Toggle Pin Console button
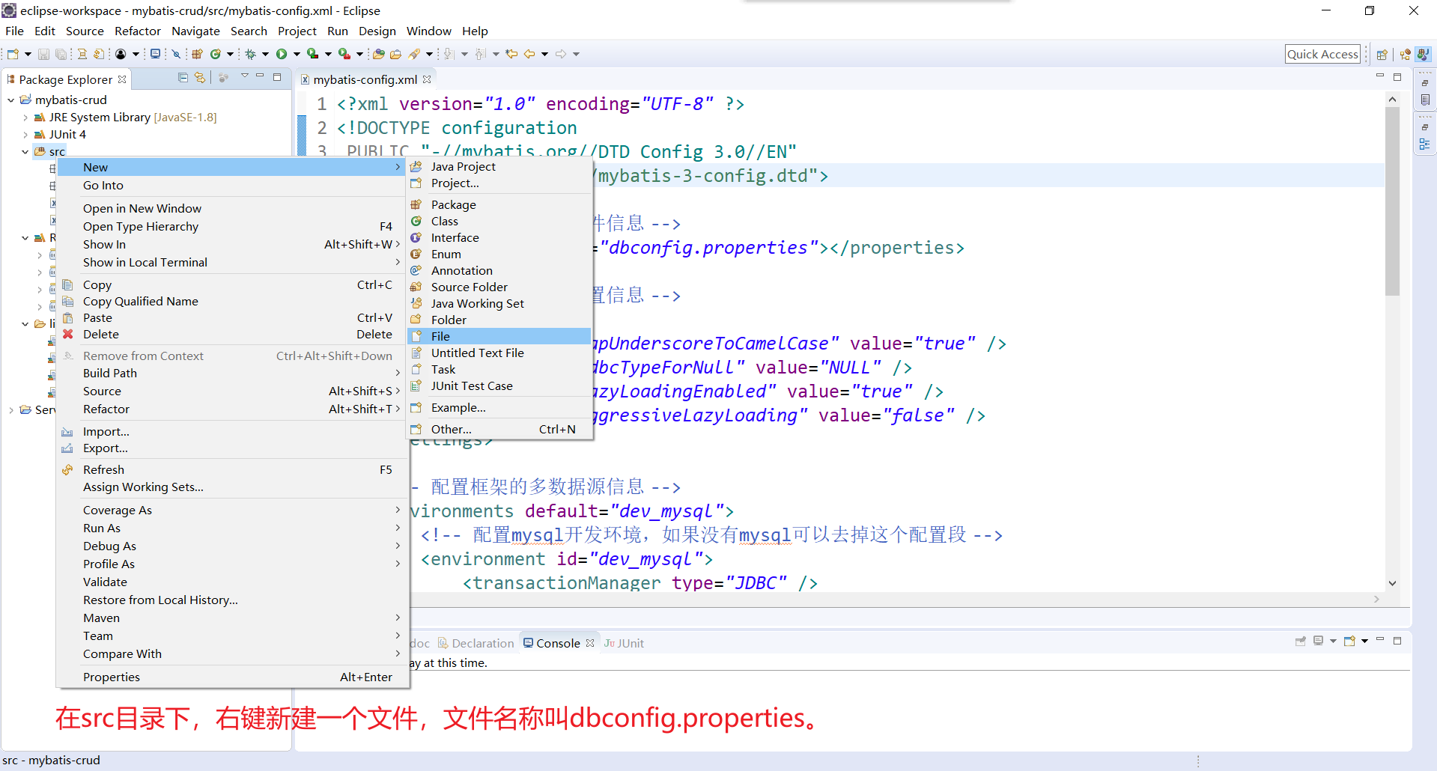Image resolution: width=1437 pixels, height=771 pixels. click(x=1300, y=641)
